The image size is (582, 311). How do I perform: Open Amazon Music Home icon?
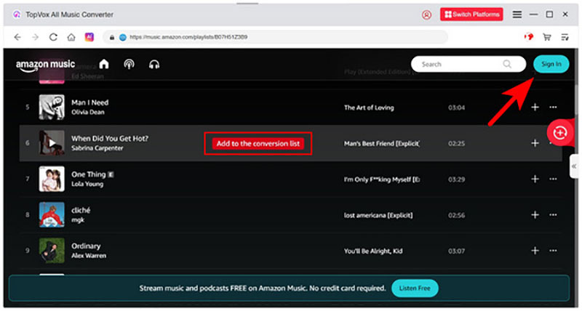104,64
